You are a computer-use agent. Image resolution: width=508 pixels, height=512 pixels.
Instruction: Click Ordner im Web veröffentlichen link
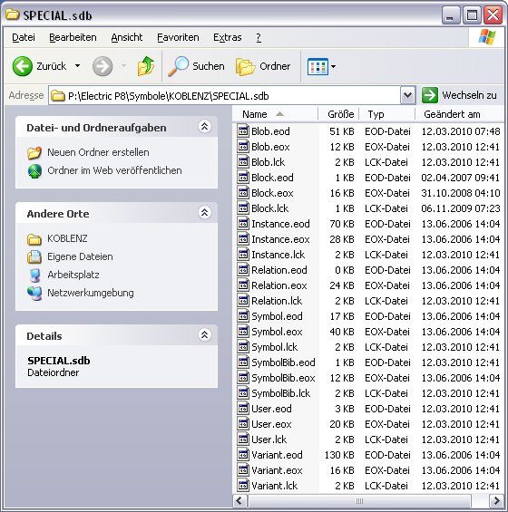tap(114, 170)
